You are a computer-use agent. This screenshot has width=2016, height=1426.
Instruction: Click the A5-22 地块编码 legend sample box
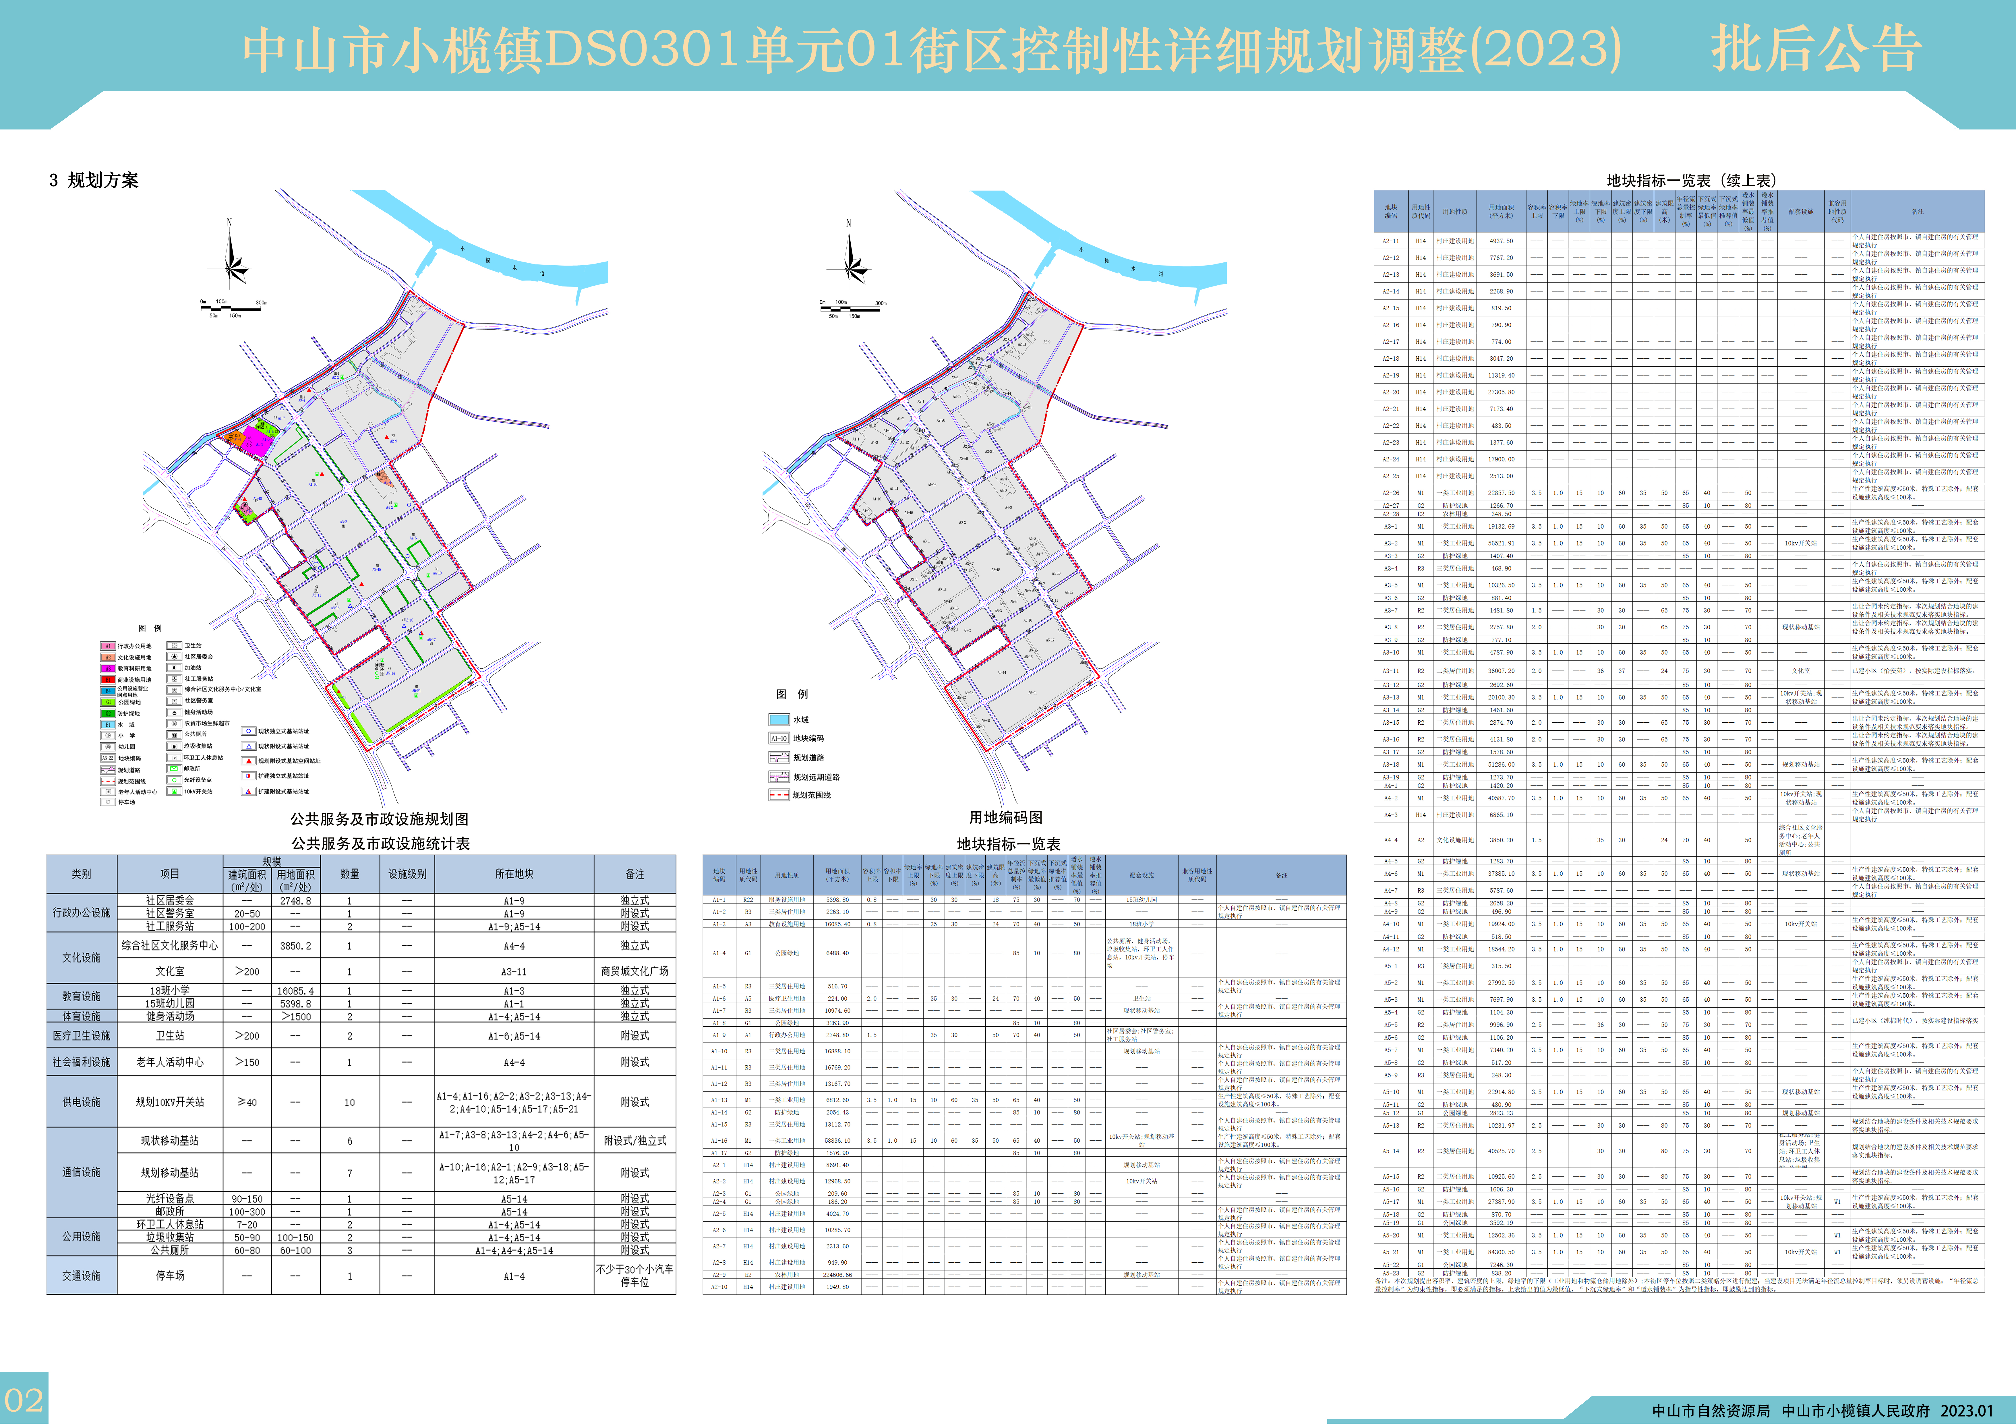pos(108,758)
